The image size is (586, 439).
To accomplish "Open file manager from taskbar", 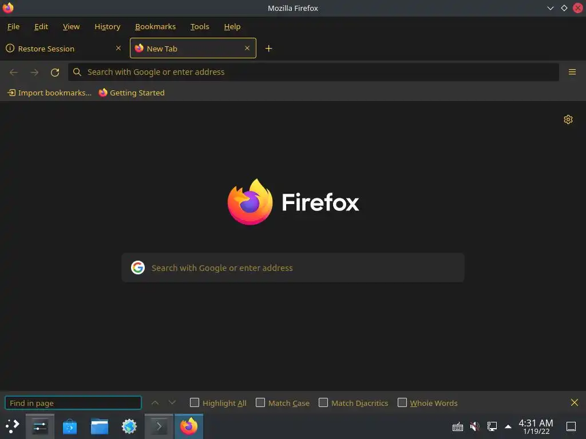I will (100, 426).
